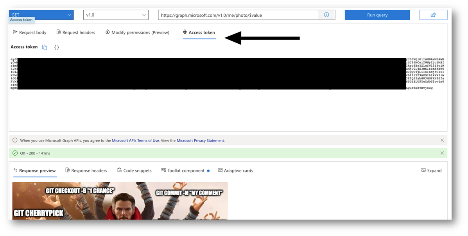Click the Request headers document icon

click(x=59, y=32)
